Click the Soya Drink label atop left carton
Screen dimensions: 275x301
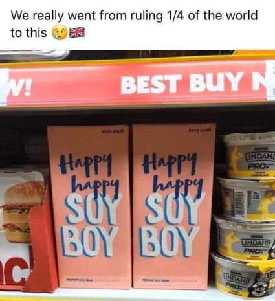pos(112,131)
